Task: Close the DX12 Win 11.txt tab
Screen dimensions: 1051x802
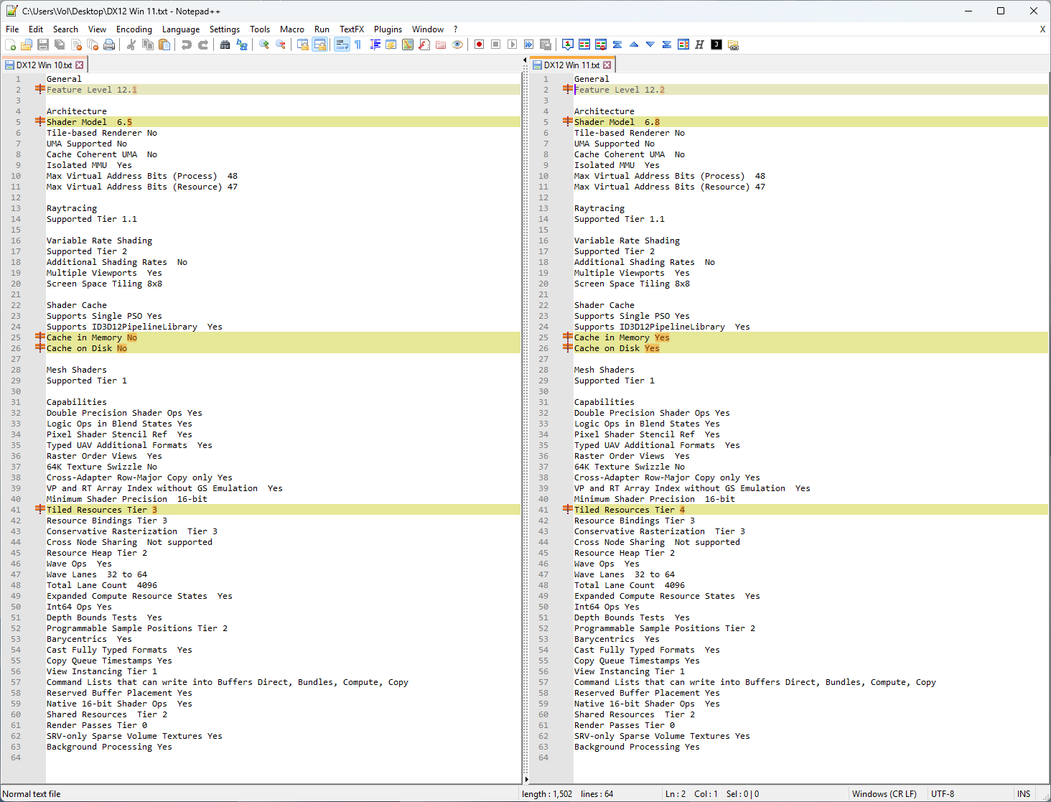Action: 607,65
